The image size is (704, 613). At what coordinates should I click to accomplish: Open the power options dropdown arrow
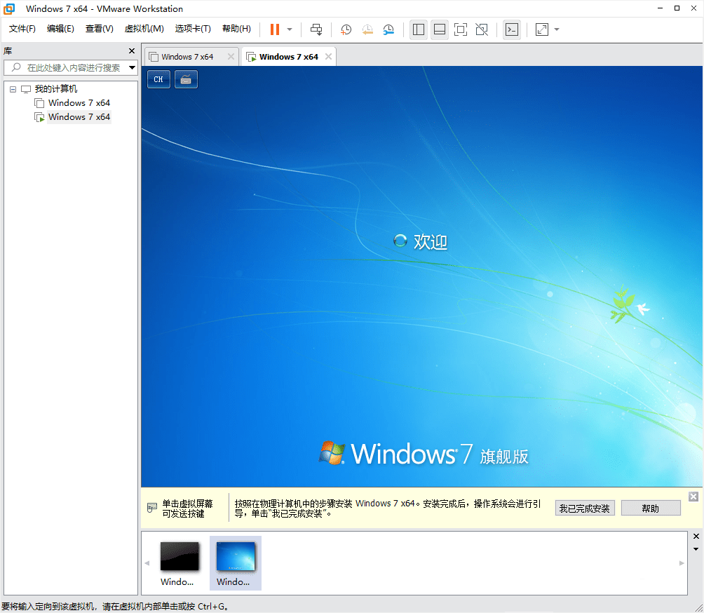point(290,29)
